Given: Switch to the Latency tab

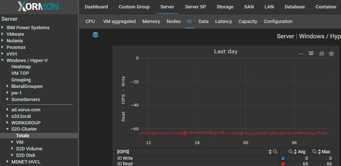Looking at the screenshot, I should point(223,22).
